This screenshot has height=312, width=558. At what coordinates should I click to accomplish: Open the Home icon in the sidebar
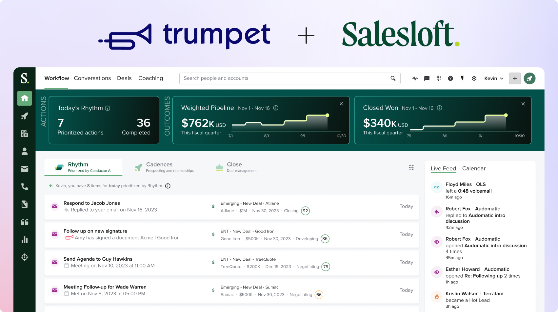point(25,98)
